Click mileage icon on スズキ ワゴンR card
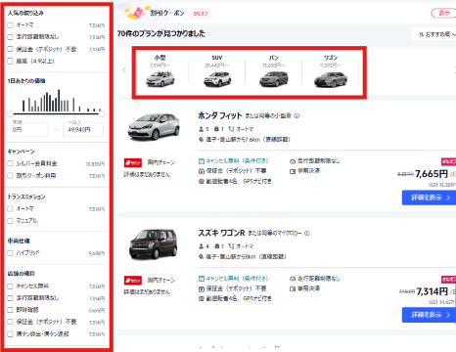 [293, 279]
